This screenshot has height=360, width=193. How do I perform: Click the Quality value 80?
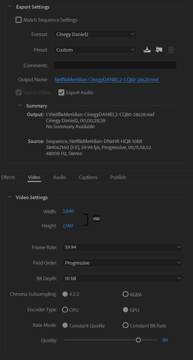point(165,340)
